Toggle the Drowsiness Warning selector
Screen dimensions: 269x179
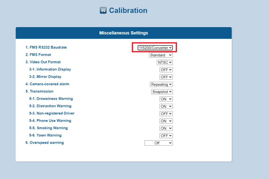coord(166,99)
